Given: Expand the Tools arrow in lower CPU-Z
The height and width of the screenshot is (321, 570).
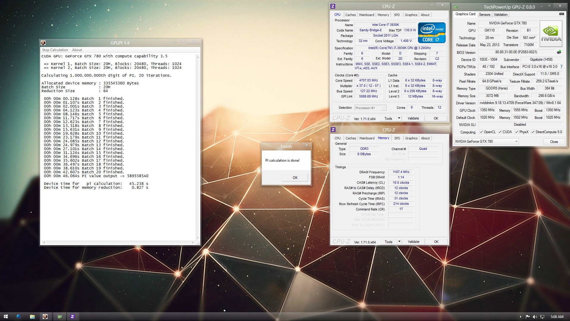Looking at the screenshot, I should pyautogui.click(x=399, y=242).
